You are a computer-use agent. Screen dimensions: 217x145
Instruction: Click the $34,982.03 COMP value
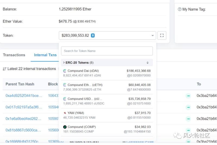point(143,127)
